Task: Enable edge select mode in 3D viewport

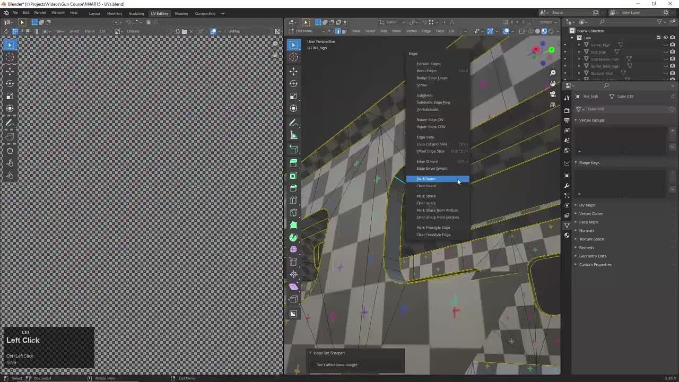Action: 337,31
